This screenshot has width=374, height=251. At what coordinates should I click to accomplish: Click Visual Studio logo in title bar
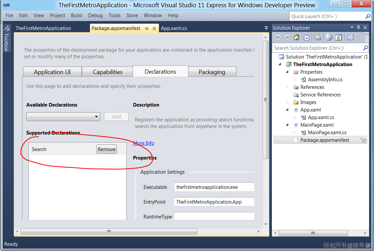[7, 5]
